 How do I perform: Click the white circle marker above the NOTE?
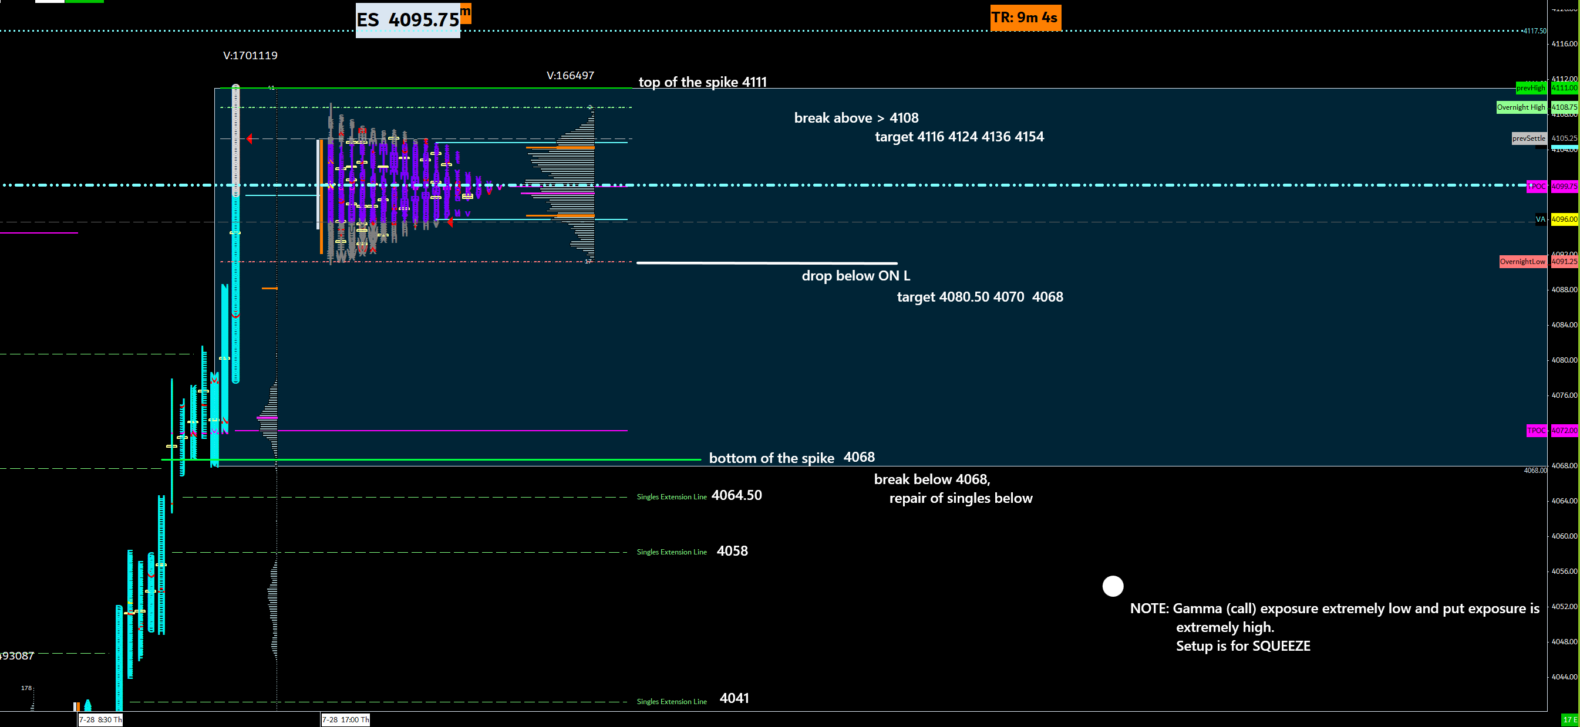click(1113, 586)
